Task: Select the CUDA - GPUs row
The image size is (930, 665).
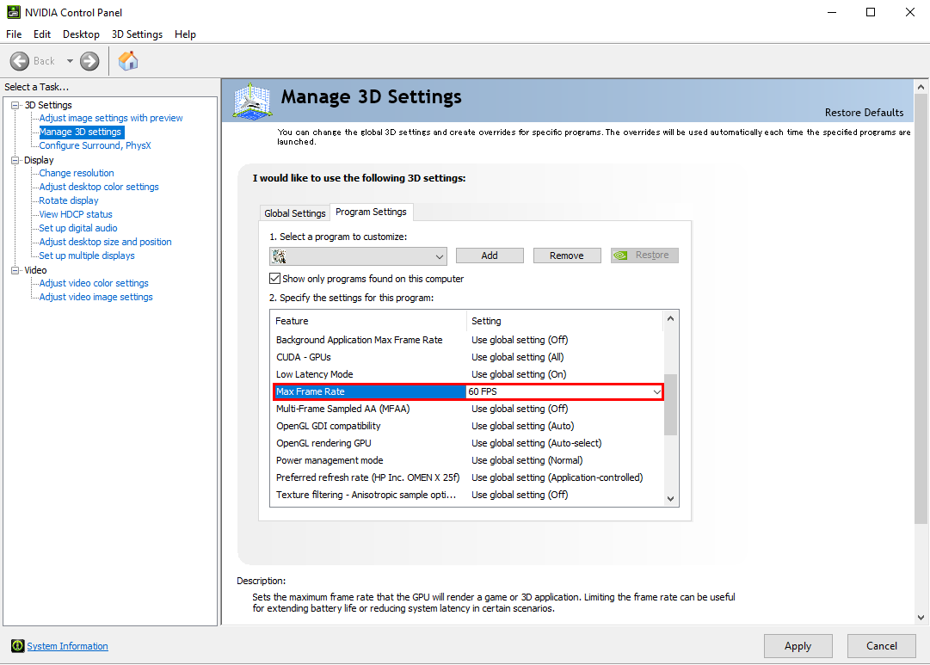Action: [467, 357]
